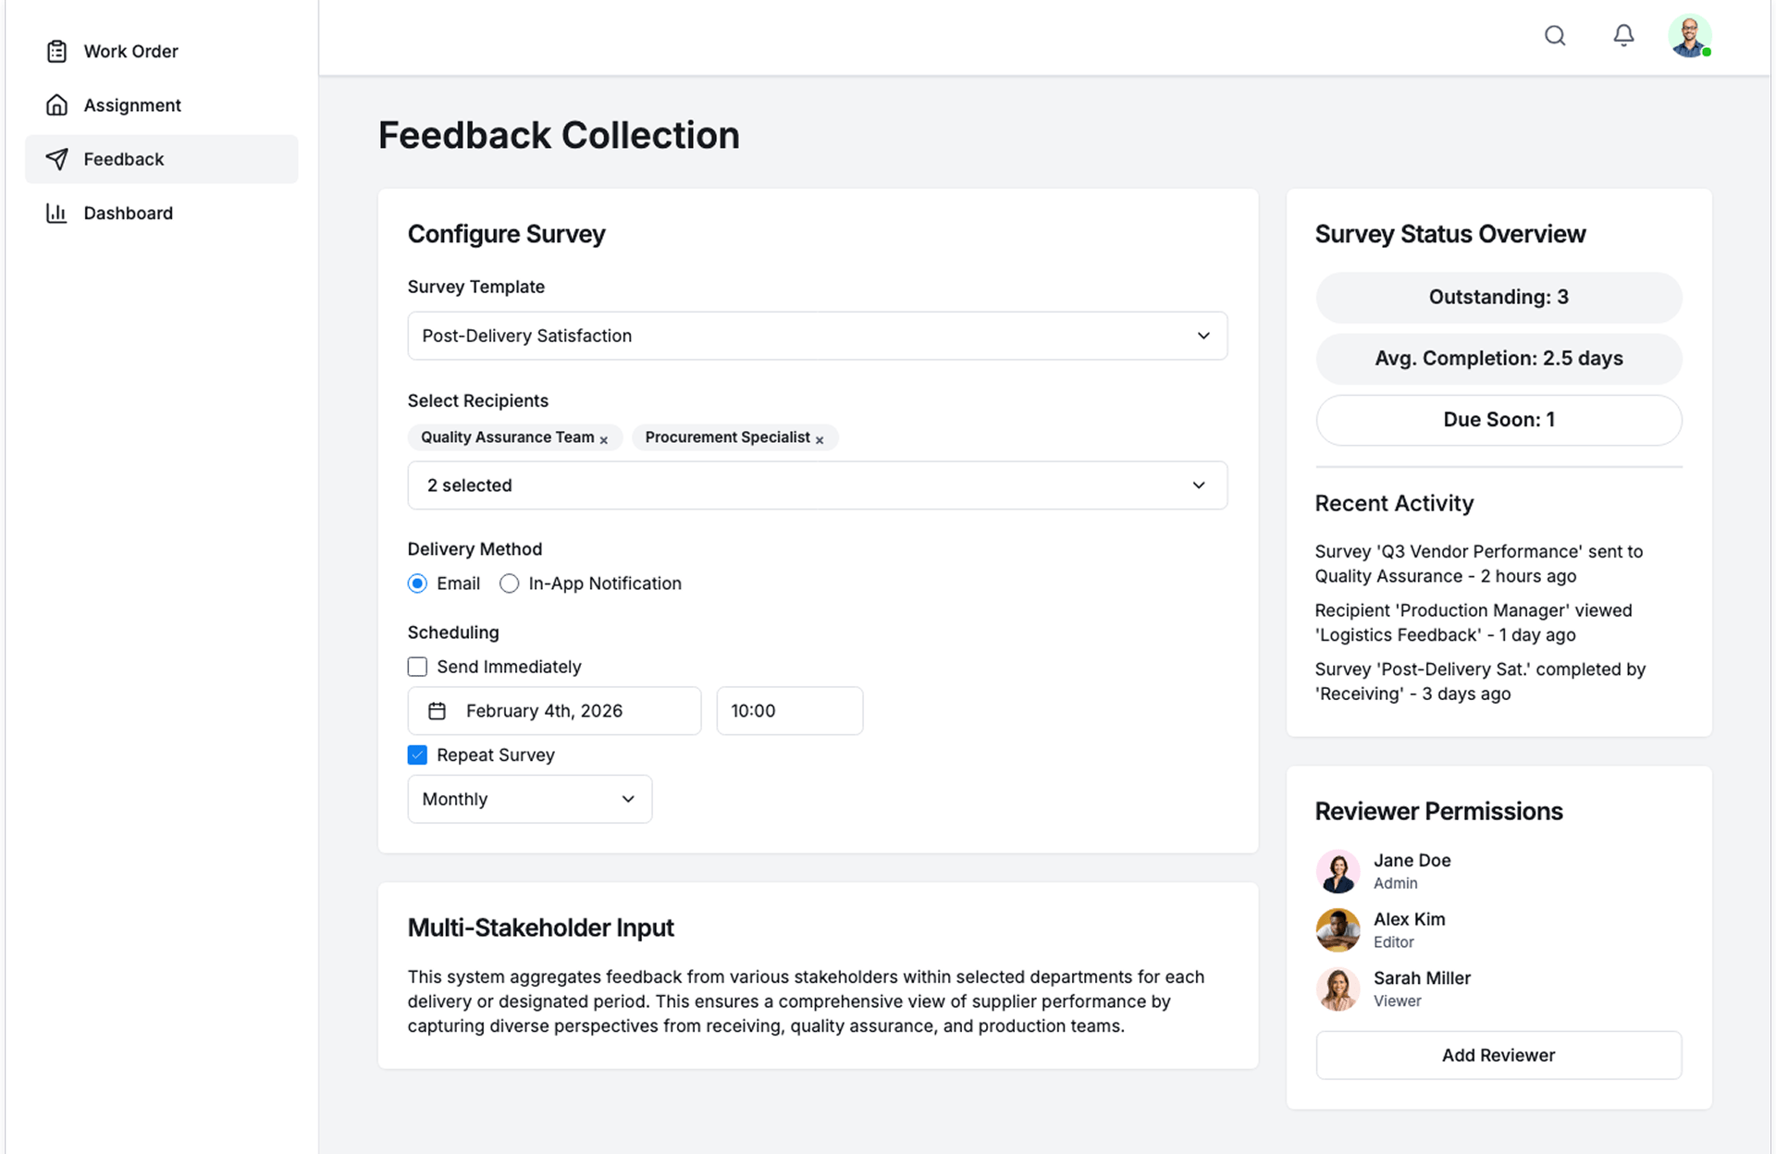
Task: Remove Quality Assurance Team recipient tag
Action: [x=604, y=440]
